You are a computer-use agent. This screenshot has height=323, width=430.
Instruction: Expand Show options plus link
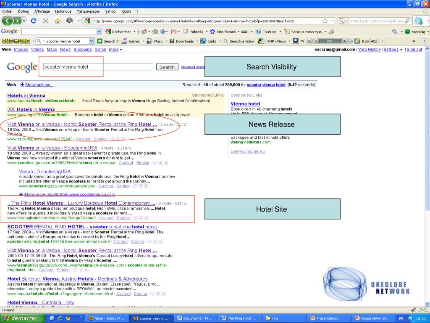[37, 85]
